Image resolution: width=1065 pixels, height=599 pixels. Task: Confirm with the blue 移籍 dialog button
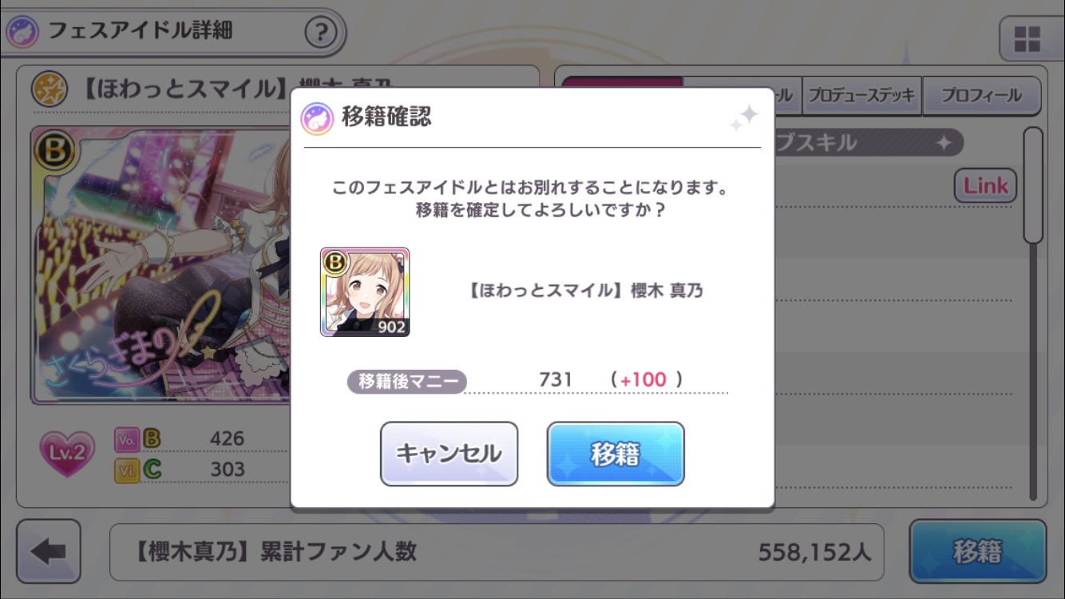pos(616,454)
